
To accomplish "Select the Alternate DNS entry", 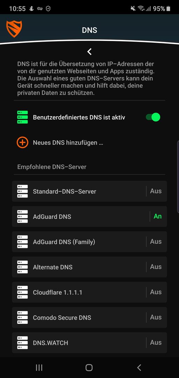I will tap(89, 267).
